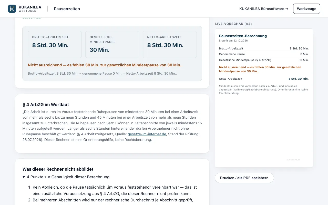Click the Brutto minus Pause formula line
328x205 pixels.
pos(102,73)
